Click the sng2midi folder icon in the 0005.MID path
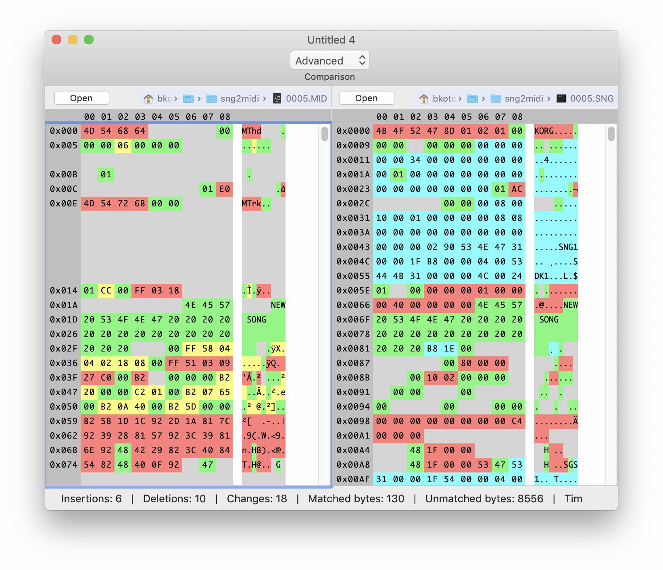663x570 pixels. (x=212, y=98)
